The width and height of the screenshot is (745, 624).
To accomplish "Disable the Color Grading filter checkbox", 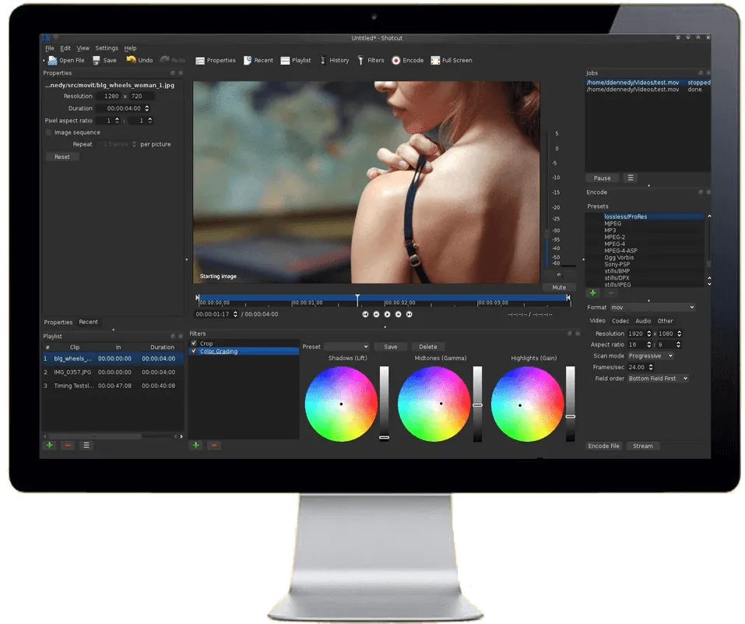I will point(194,351).
